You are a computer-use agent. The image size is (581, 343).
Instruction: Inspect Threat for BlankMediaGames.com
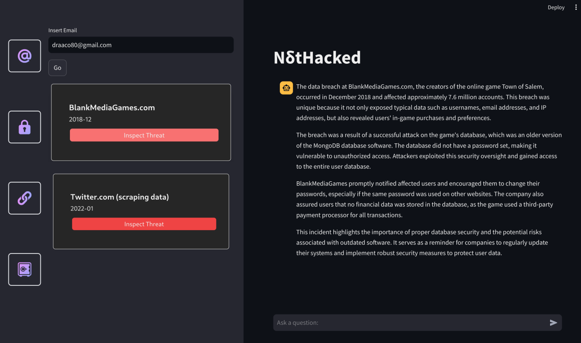point(144,135)
